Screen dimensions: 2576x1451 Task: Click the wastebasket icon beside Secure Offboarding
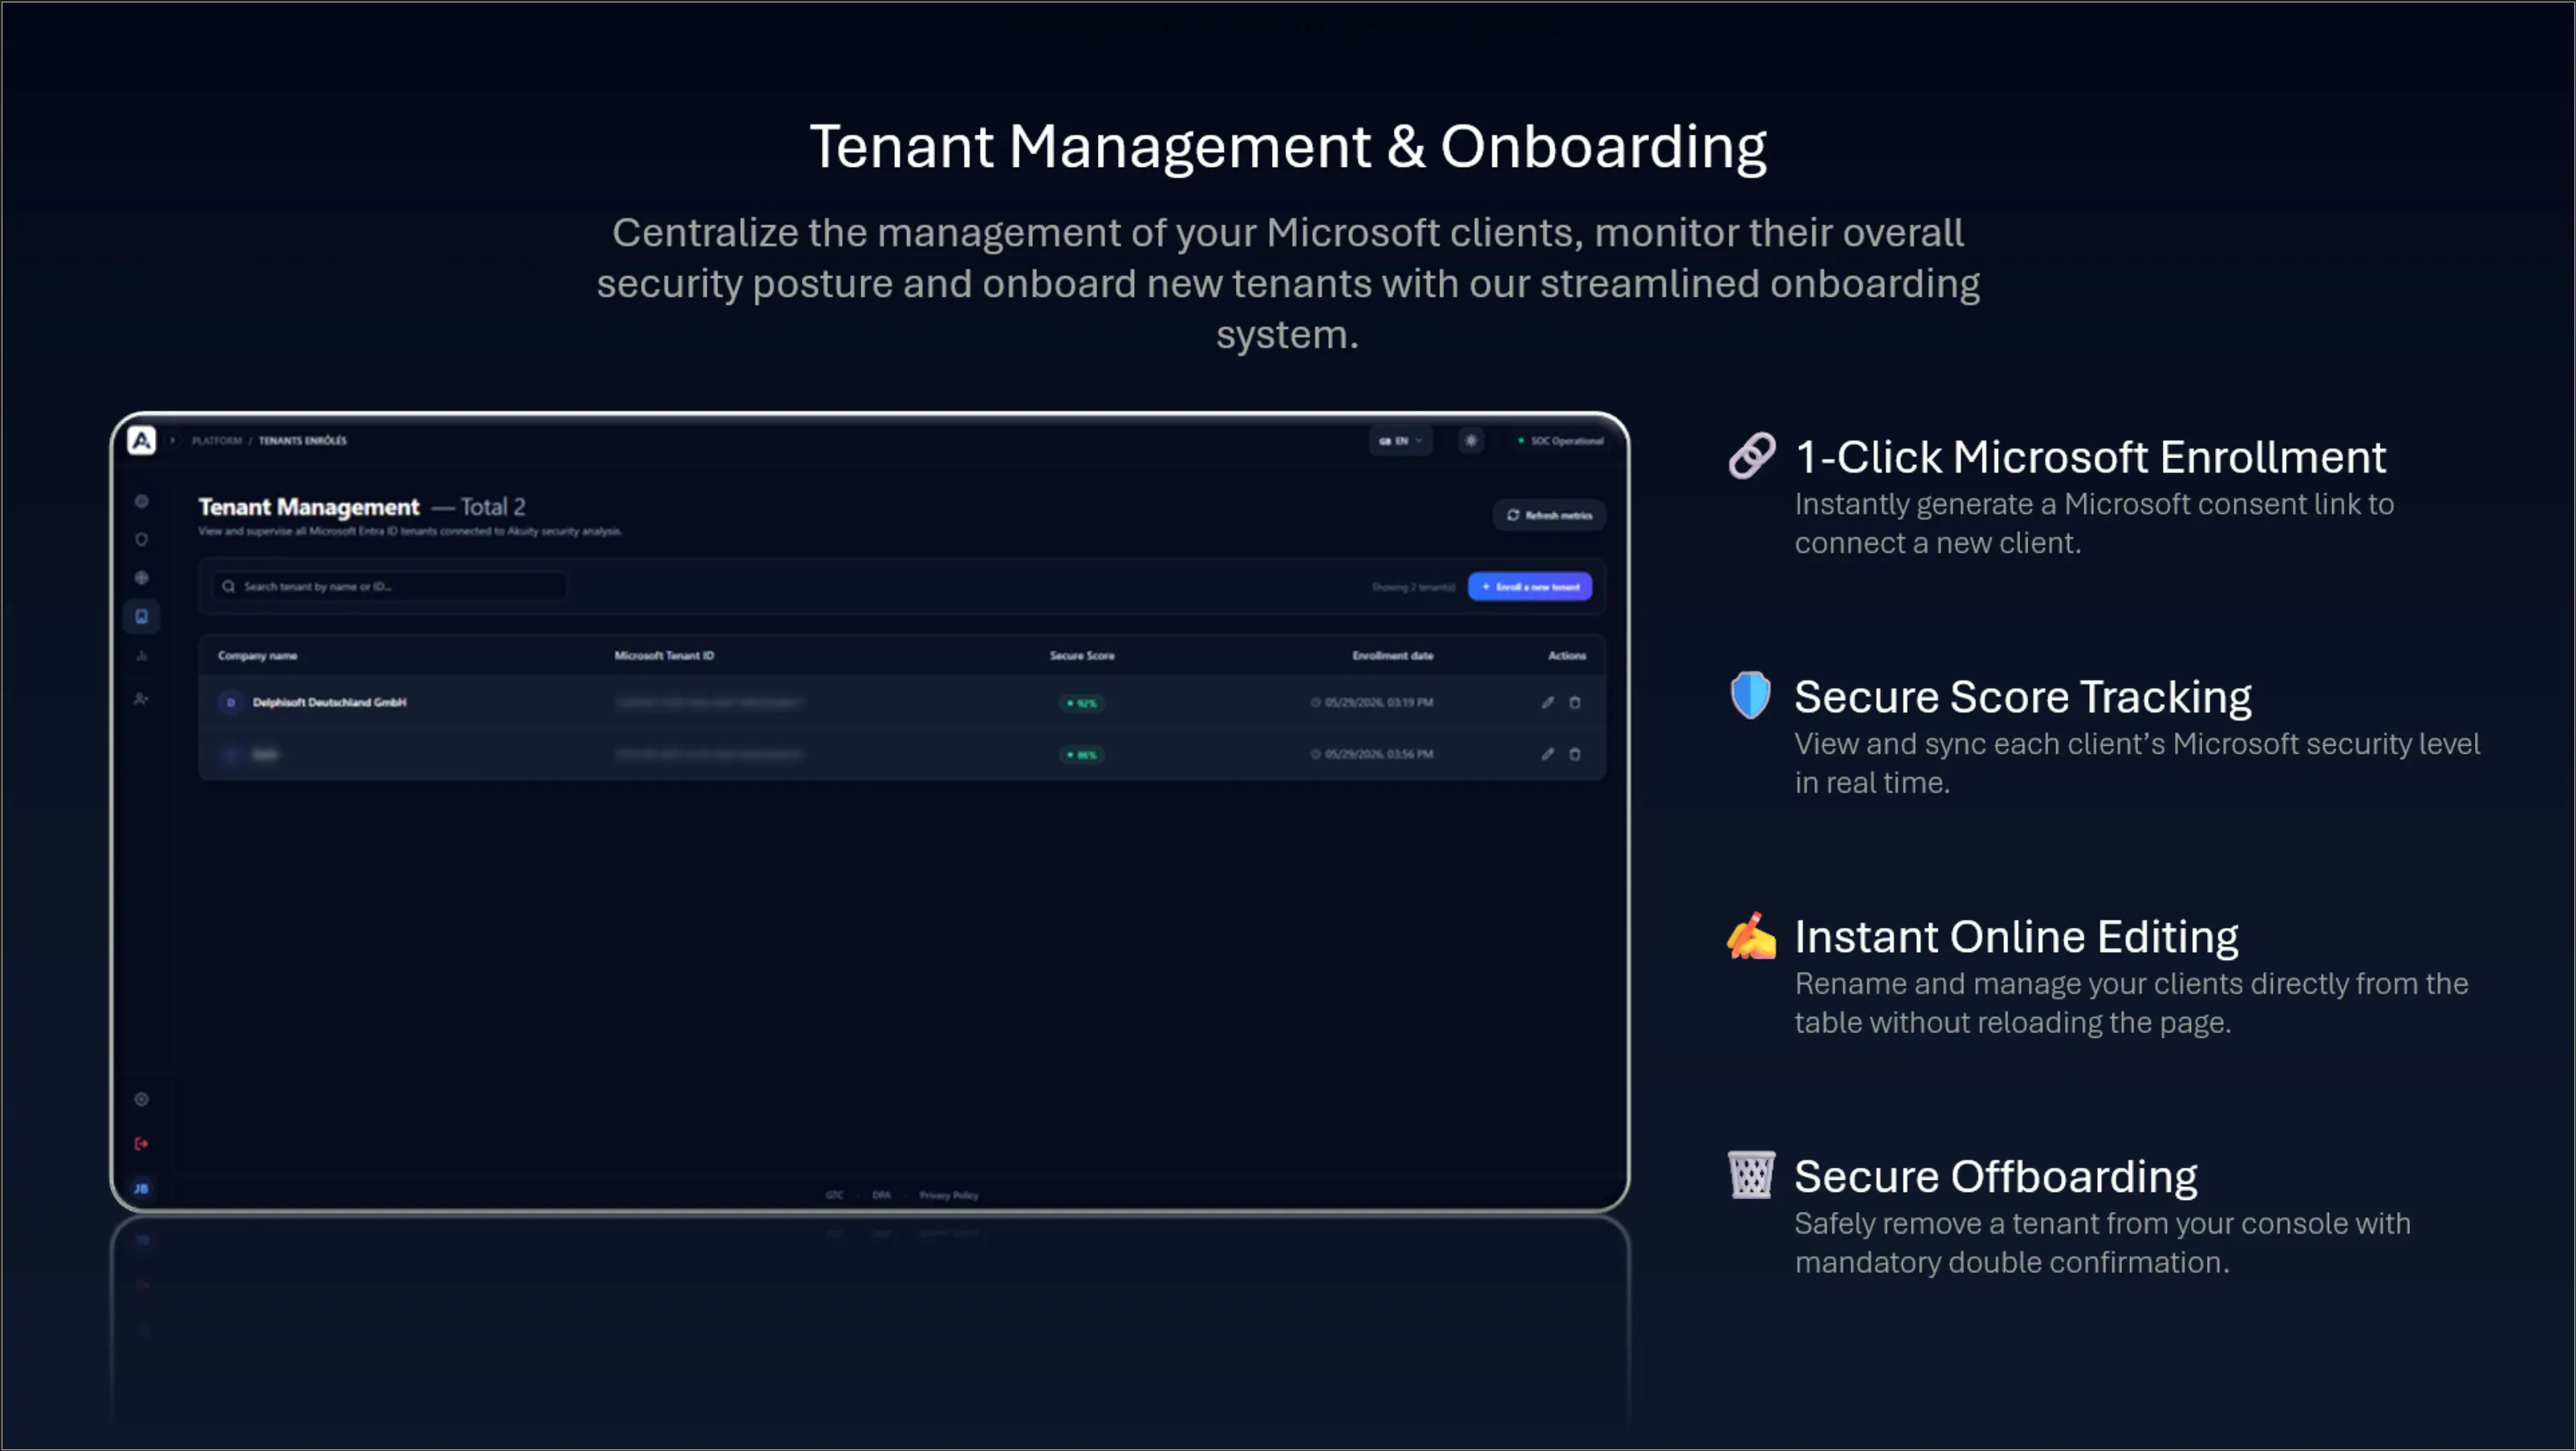tap(1752, 1175)
